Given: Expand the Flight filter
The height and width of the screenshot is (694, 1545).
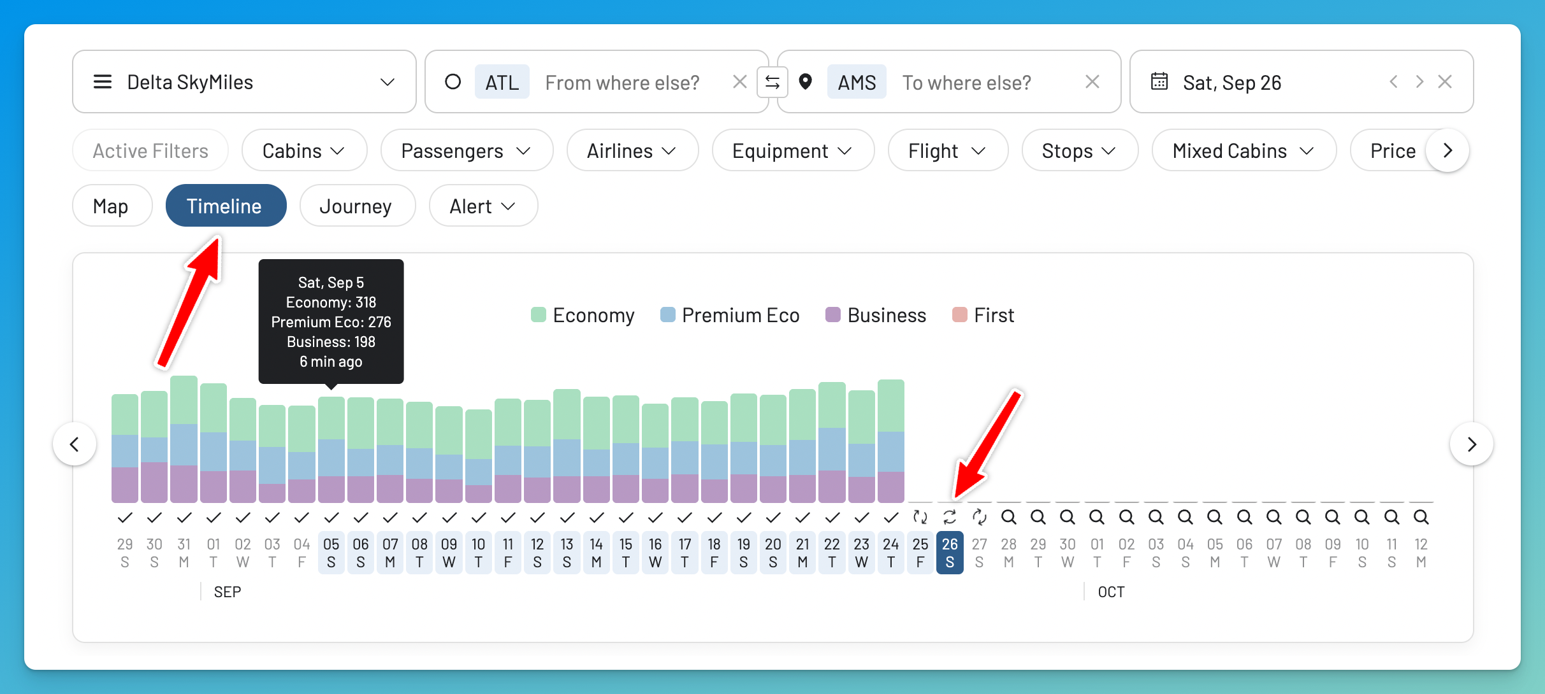Looking at the screenshot, I should 948,151.
